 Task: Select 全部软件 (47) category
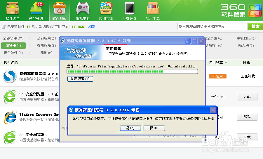click(13, 38)
